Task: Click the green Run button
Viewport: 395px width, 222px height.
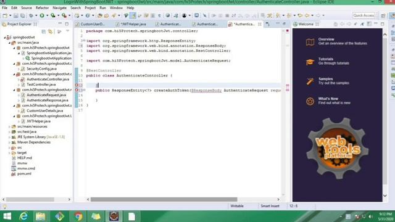Action: 42,15
